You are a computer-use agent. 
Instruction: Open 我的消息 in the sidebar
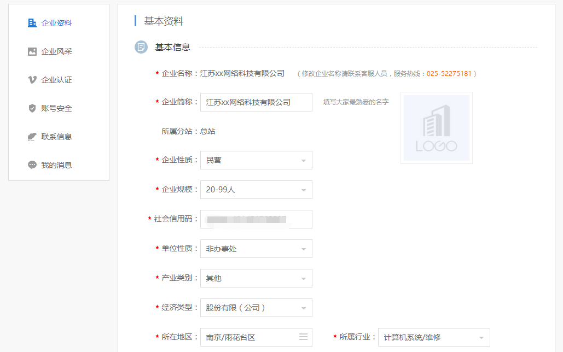coord(57,165)
